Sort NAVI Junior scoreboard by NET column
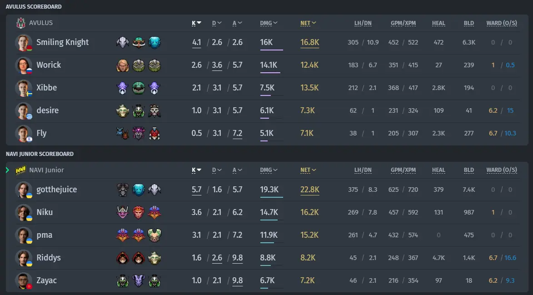The height and width of the screenshot is (295, 533). [308, 170]
